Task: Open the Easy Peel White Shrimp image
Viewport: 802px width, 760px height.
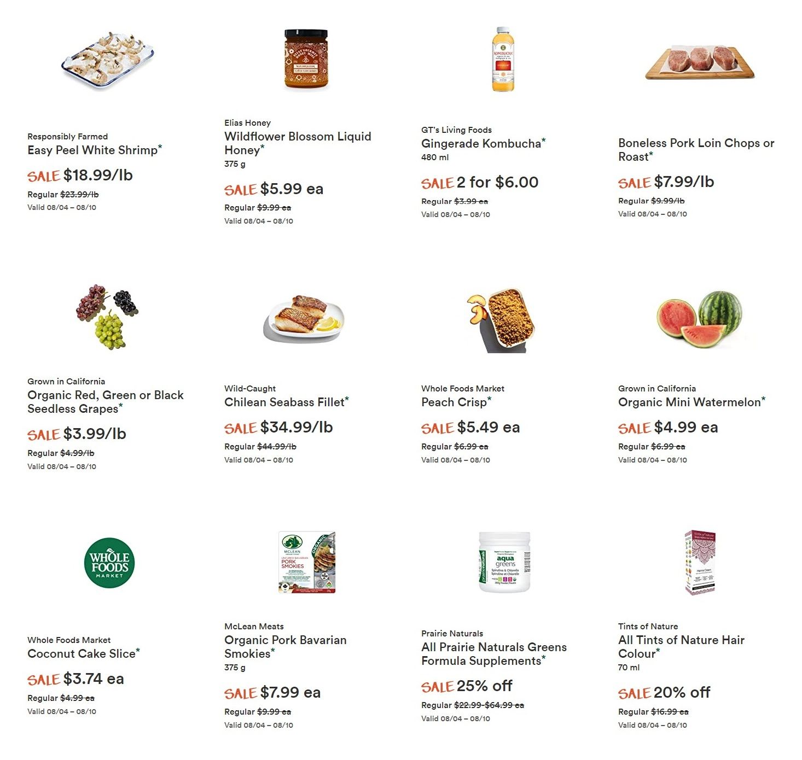Action: coord(108,59)
